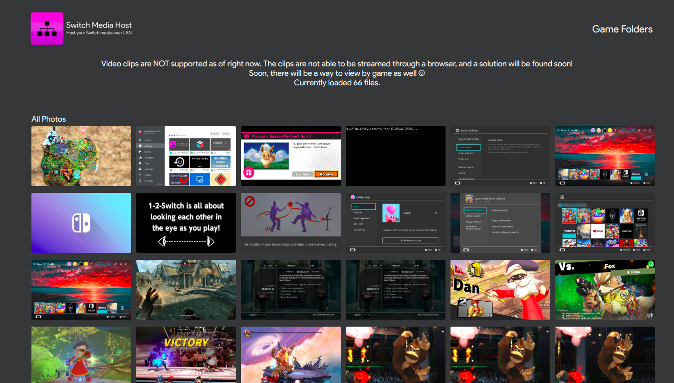Screen dimensions: 674x383
Task: View the Eevee Partner Spirit present screenshot
Action: point(291,156)
